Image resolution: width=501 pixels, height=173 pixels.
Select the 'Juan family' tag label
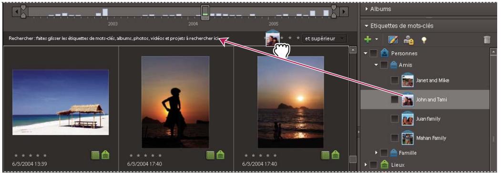[x=428, y=119]
